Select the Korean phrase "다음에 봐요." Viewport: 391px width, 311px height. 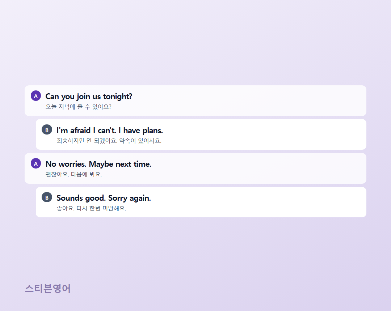click(86, 174)
